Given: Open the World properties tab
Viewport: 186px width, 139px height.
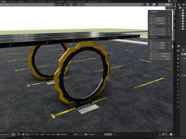Looking at the screenshot, I should (178, 70).
